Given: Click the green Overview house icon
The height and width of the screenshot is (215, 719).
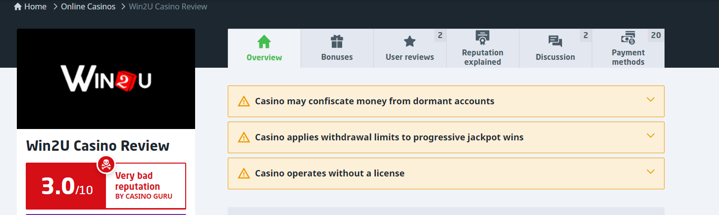Looking at the screenshot, I should point(264,42).
